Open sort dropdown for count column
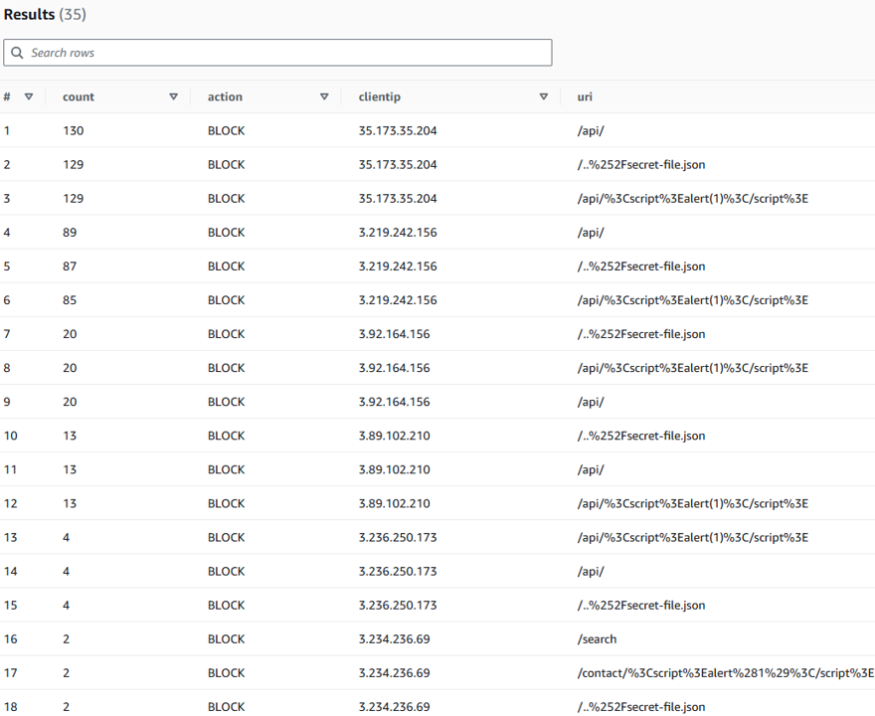Viewport: 875px width, 716px height. 173,96
